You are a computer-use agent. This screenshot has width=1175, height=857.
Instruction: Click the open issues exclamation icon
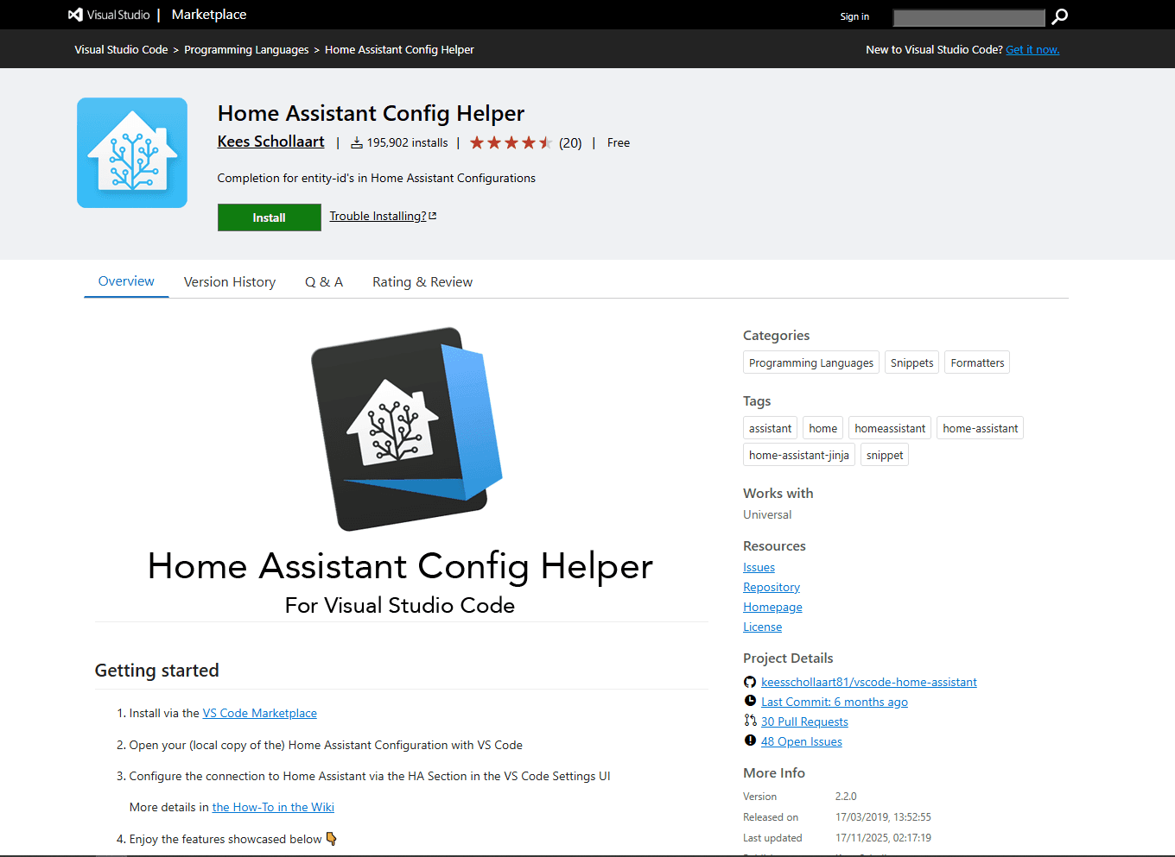[750, 740]
